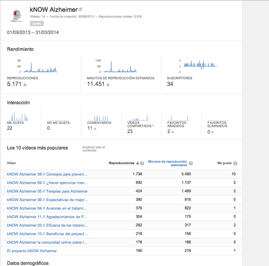Open video kNOW Alzheimer 06 Expectativas de mejor
Viewport: 269px width, 266px height.
click(x=47, y=200)
